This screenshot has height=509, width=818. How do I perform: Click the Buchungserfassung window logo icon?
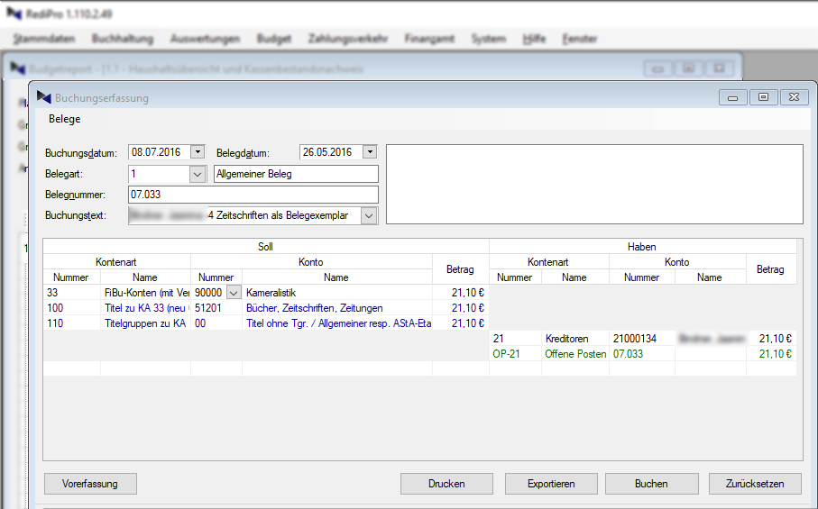pos(43,97)
